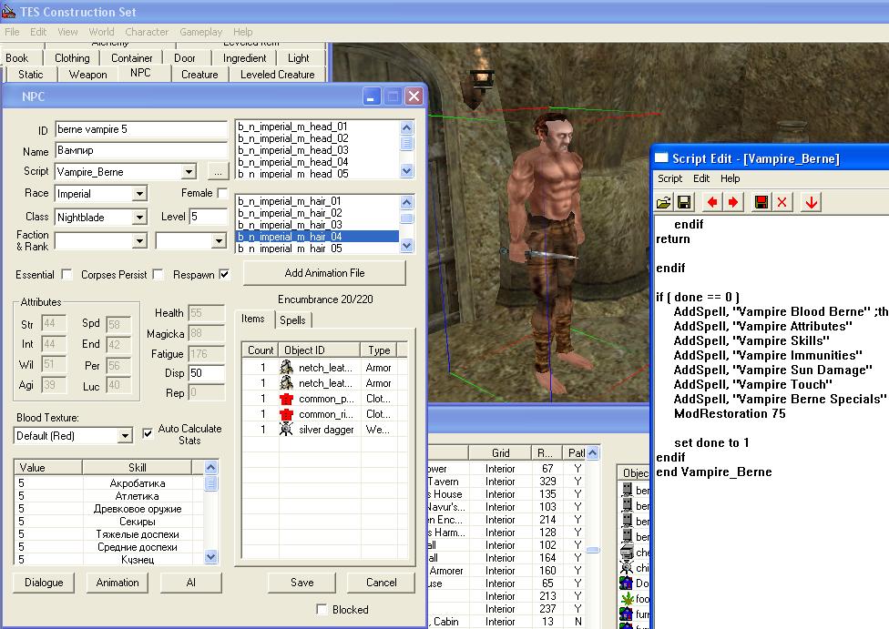The image size is (889, 629).
Task: Click Script Edit window title icon
Action: click(661, 158)
